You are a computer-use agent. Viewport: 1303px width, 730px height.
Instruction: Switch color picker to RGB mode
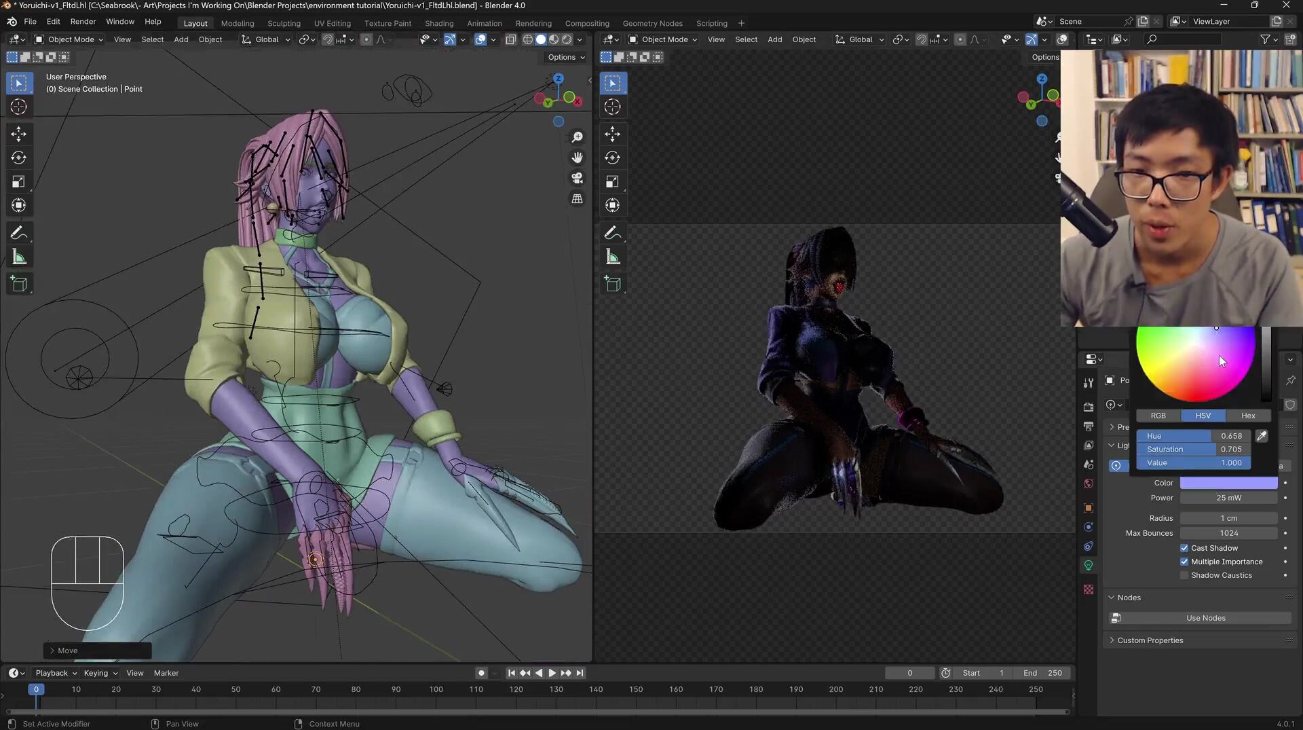coord(1158,416)
